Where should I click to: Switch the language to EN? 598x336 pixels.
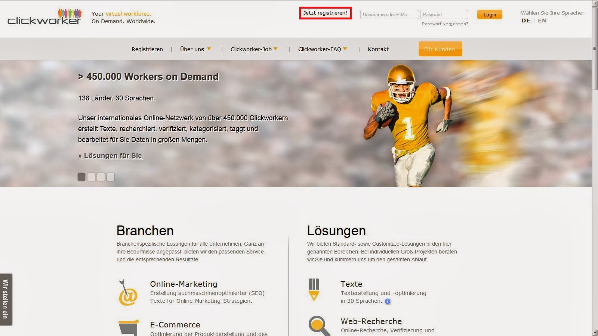click(x=542, y=21)
